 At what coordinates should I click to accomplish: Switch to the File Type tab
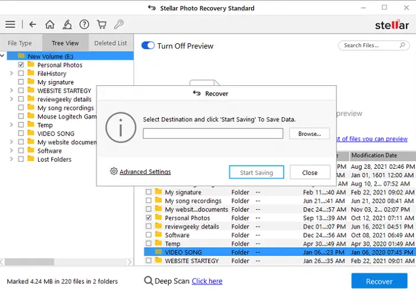click(20, 43)
